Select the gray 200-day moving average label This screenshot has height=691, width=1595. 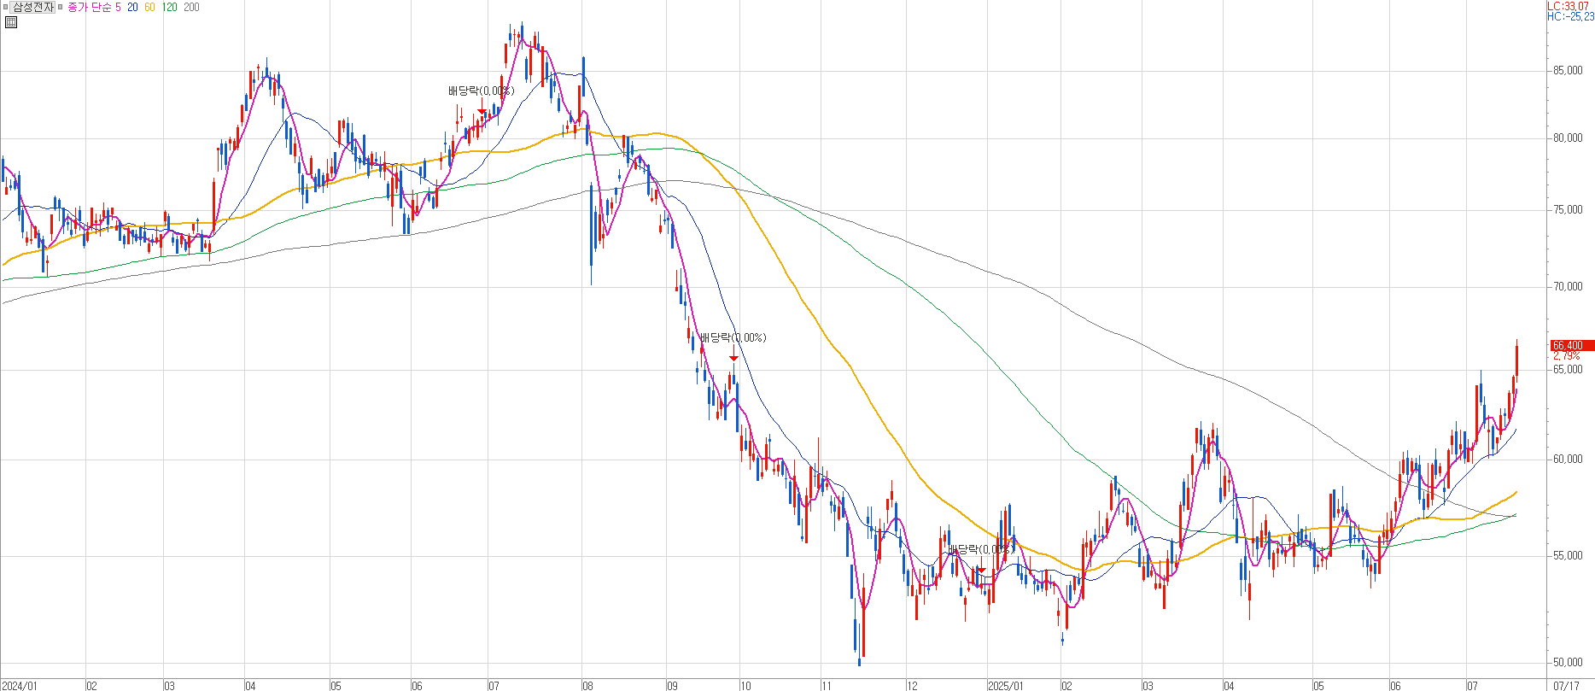[191, 8]
